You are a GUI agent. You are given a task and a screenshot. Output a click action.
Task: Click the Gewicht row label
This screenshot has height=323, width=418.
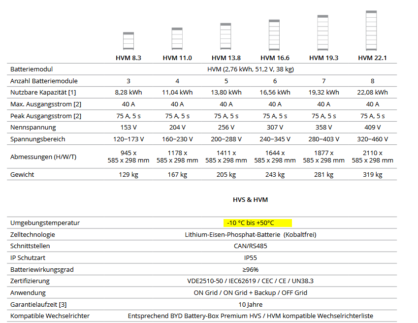22,175
